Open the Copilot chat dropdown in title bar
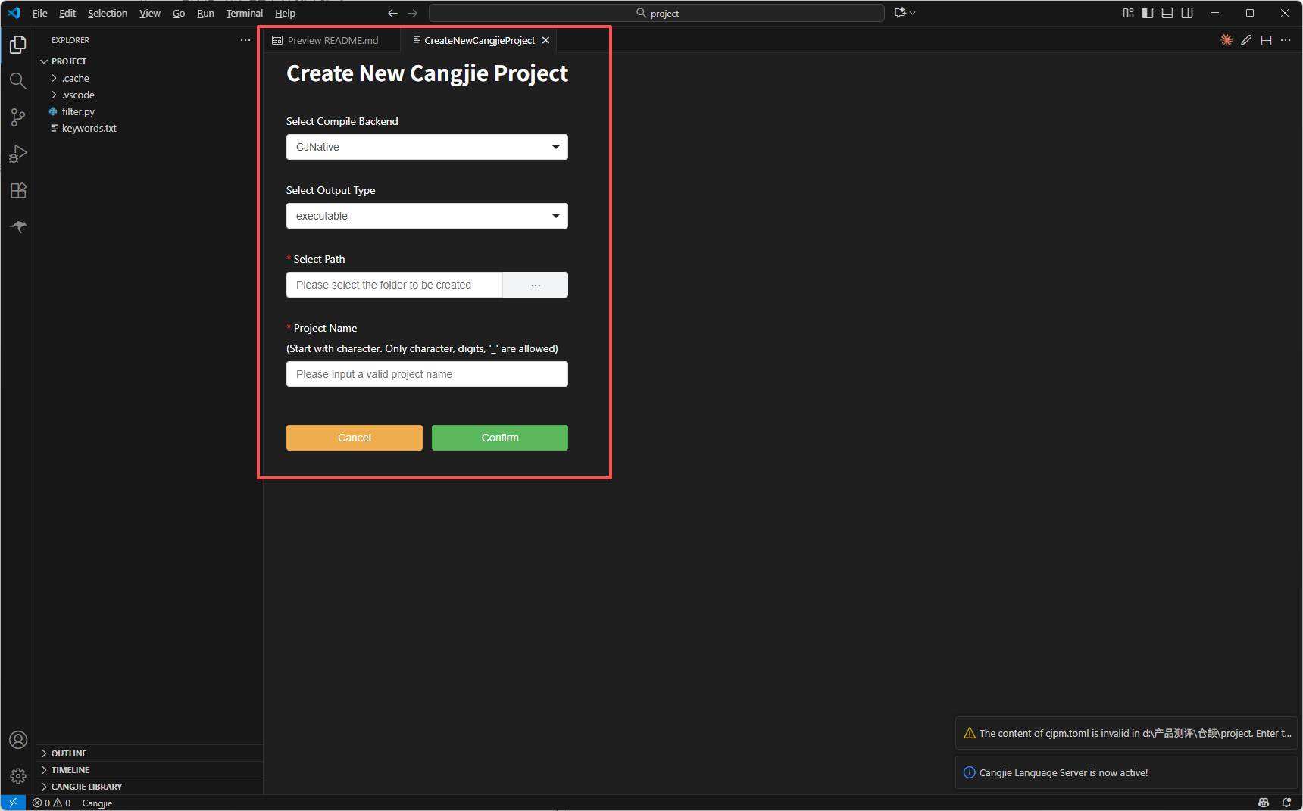 905,13
